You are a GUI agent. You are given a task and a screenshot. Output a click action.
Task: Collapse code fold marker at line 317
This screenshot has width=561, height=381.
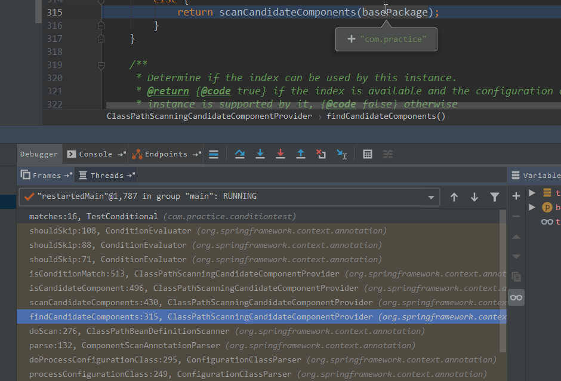click(101, 39)
